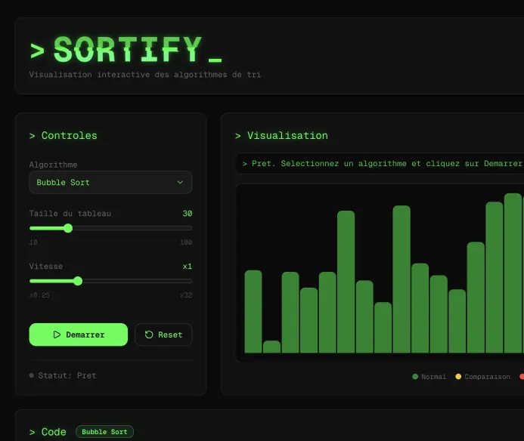Set Vitesse slider to its x32 end
524x441 pixels.
tap(191, 281)
